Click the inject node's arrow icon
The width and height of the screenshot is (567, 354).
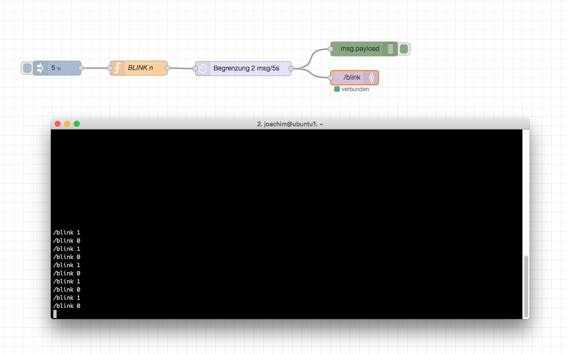(40, 68)
